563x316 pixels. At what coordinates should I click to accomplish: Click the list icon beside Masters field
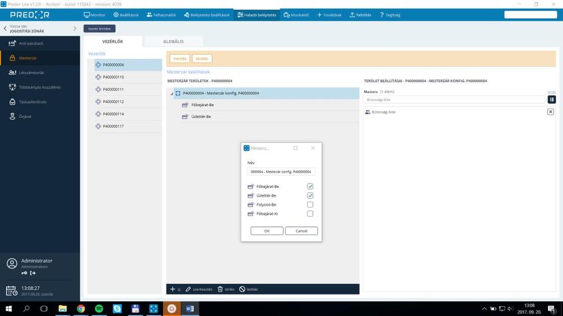pos(551,99)
